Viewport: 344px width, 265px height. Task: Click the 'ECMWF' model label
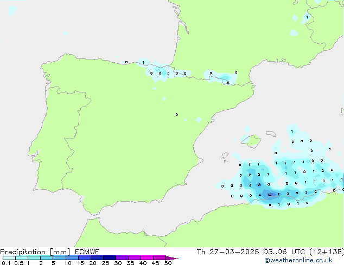coord(87,252)
